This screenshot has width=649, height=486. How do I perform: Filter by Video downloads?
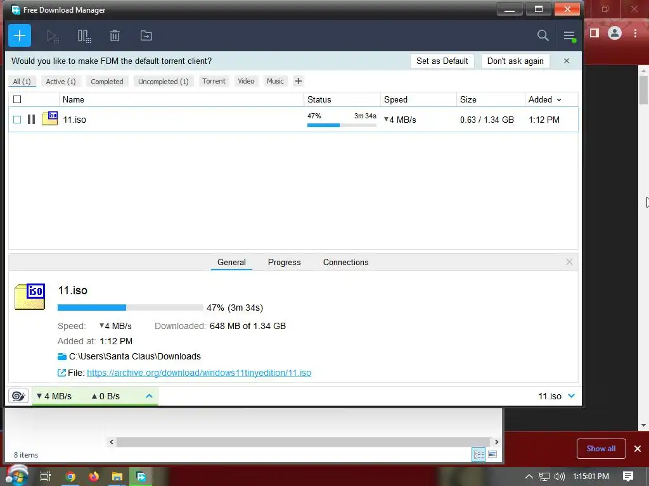246,81
